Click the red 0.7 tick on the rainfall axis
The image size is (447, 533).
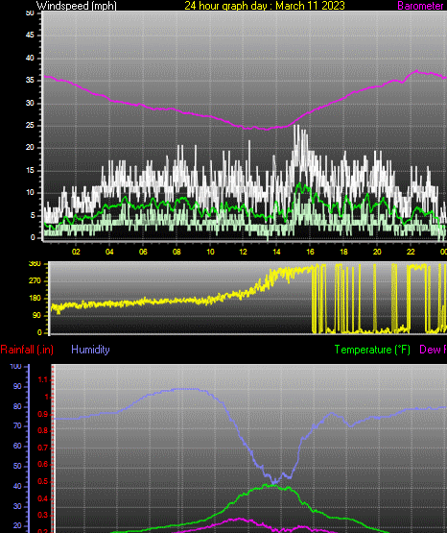click(43, 448)
